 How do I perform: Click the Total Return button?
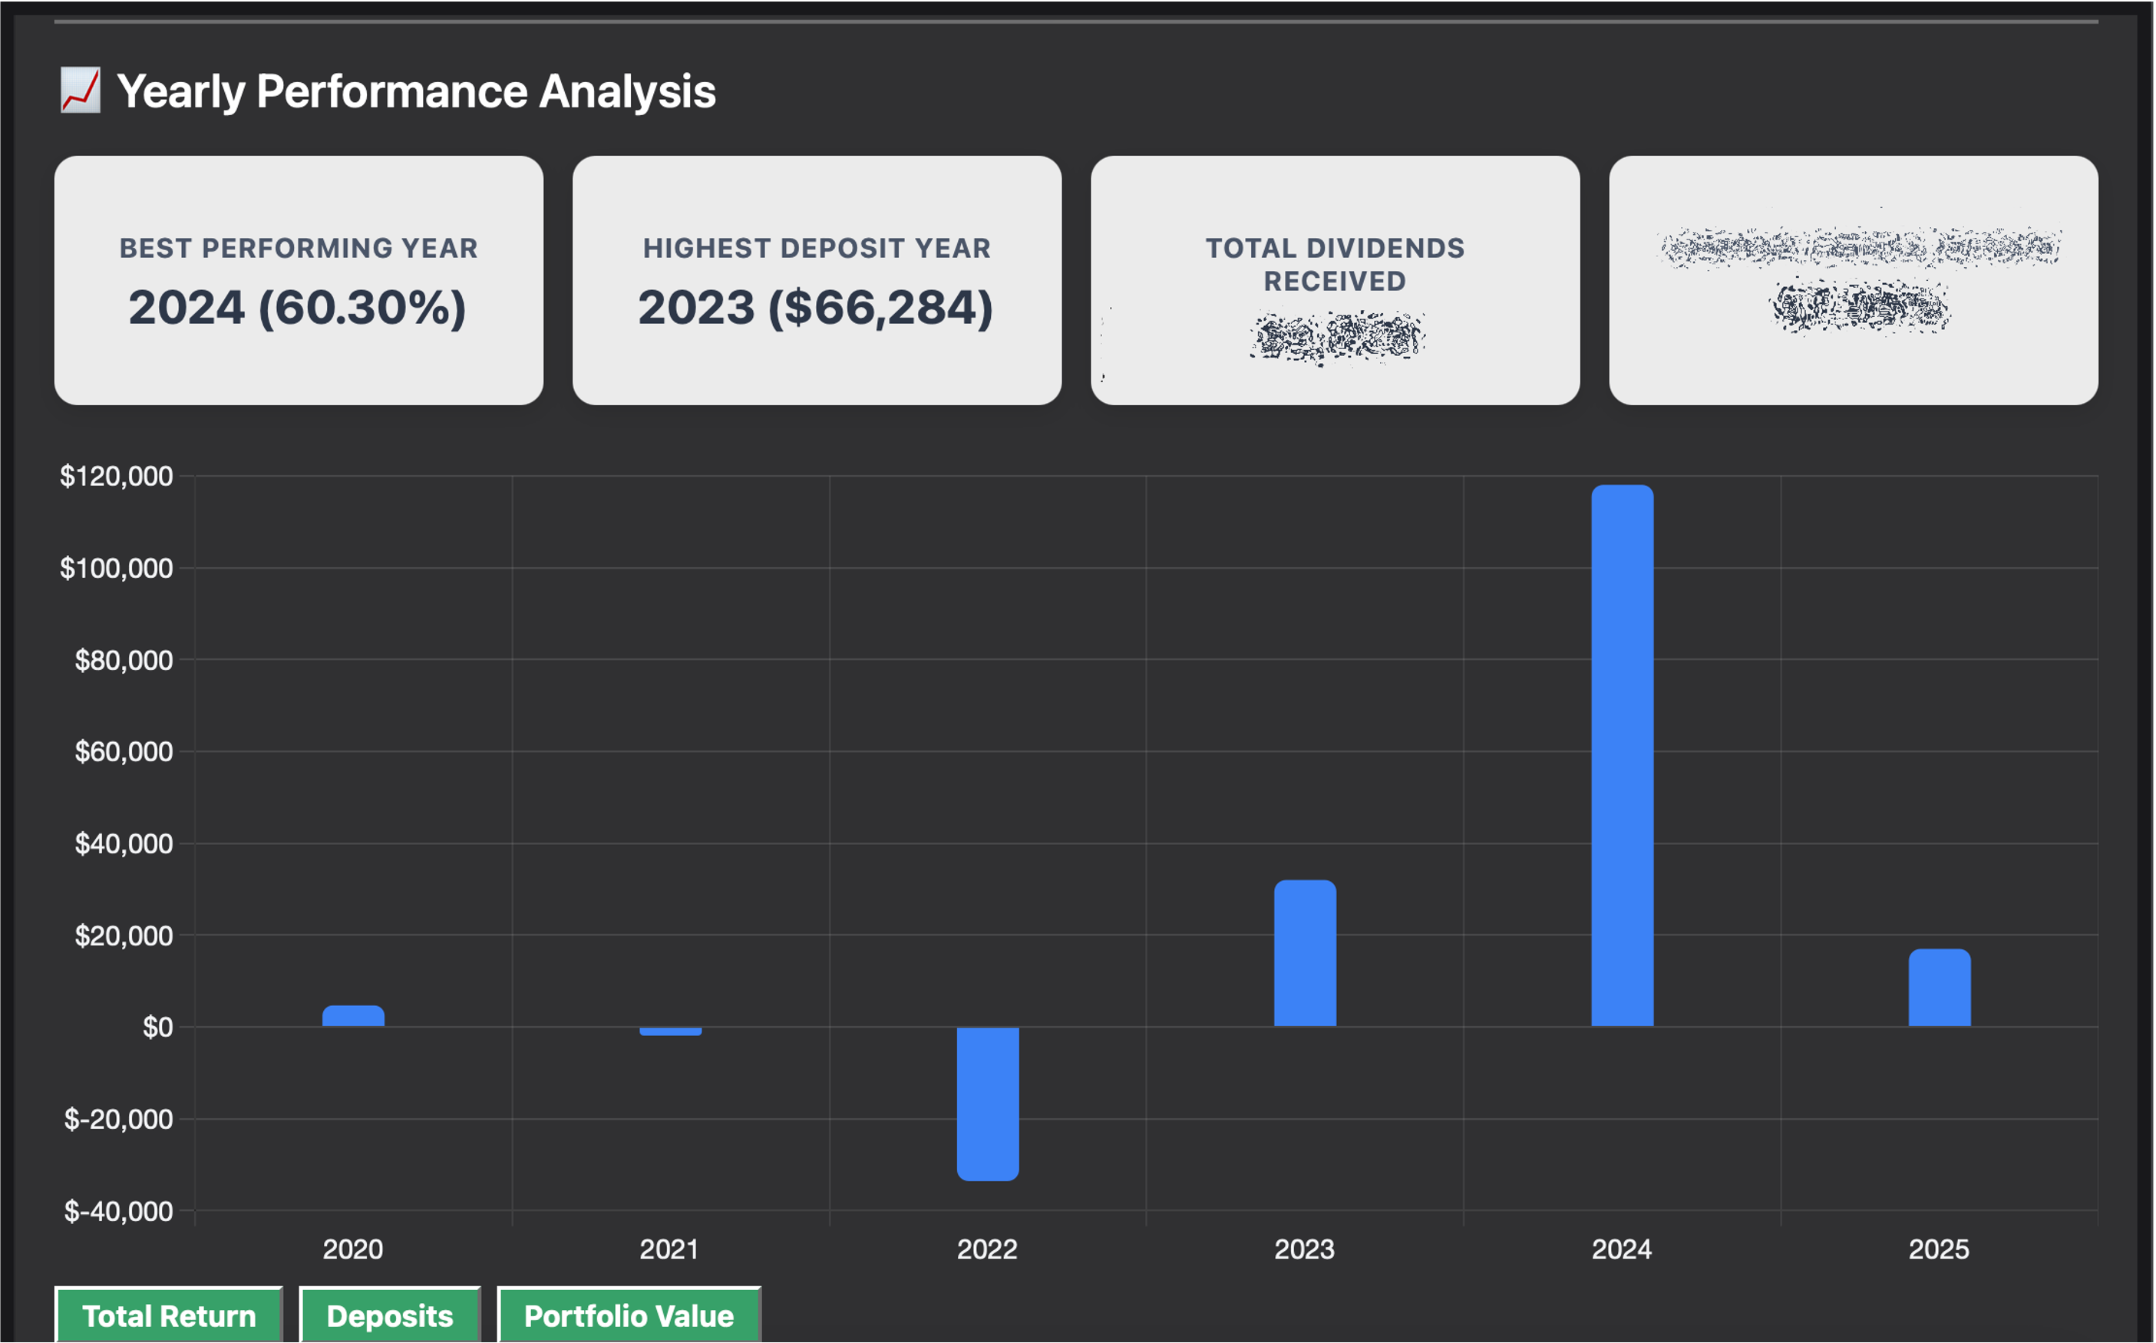click(x=169, y=1315)
